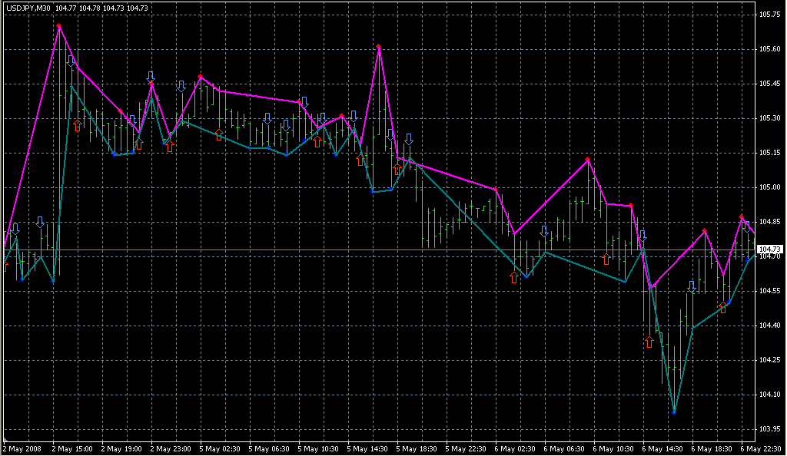Select the highest red peak marker near 105.75
Viewport: 787px width, 456px height.
click(59, 26)
